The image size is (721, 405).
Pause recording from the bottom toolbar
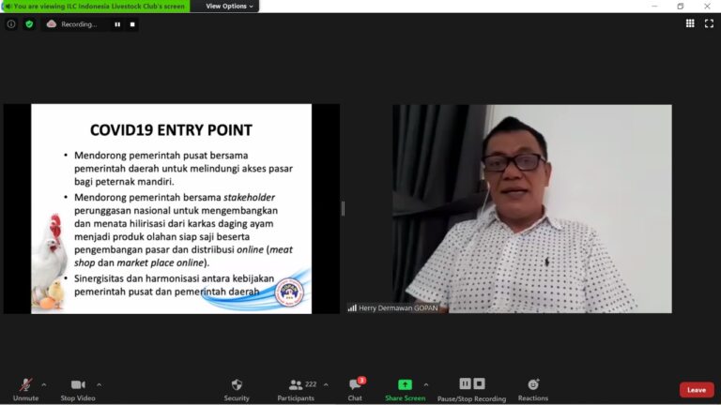point(465,383)
